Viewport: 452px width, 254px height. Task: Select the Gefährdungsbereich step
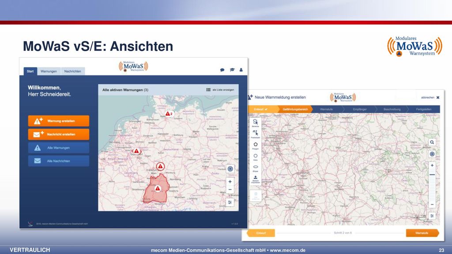point(295,109)
